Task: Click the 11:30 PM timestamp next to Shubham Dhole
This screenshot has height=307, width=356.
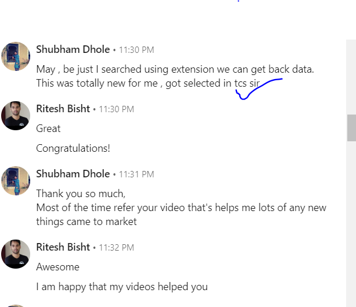Action: 136,50
